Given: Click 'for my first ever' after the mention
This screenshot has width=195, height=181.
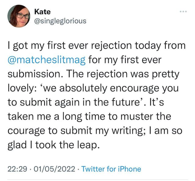Looking at the screenshot, I should [x=124, y=60].
